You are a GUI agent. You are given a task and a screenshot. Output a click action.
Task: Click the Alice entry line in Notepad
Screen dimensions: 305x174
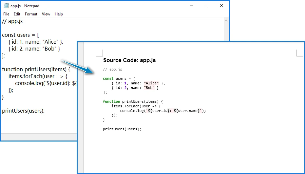tap(36, 42)
